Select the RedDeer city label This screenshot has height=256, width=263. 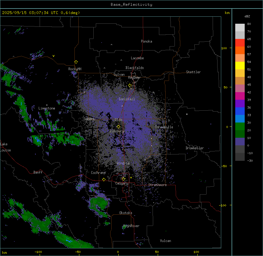pos(134,78)
